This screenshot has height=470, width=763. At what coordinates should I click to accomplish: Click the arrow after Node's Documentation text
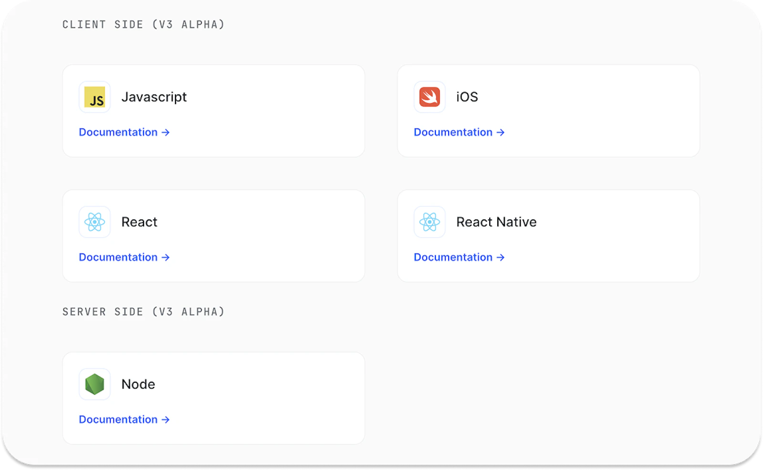point(165,419)
